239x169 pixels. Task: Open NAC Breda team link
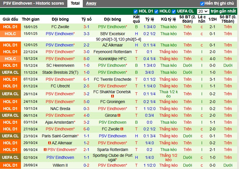[x=60, y=109]
